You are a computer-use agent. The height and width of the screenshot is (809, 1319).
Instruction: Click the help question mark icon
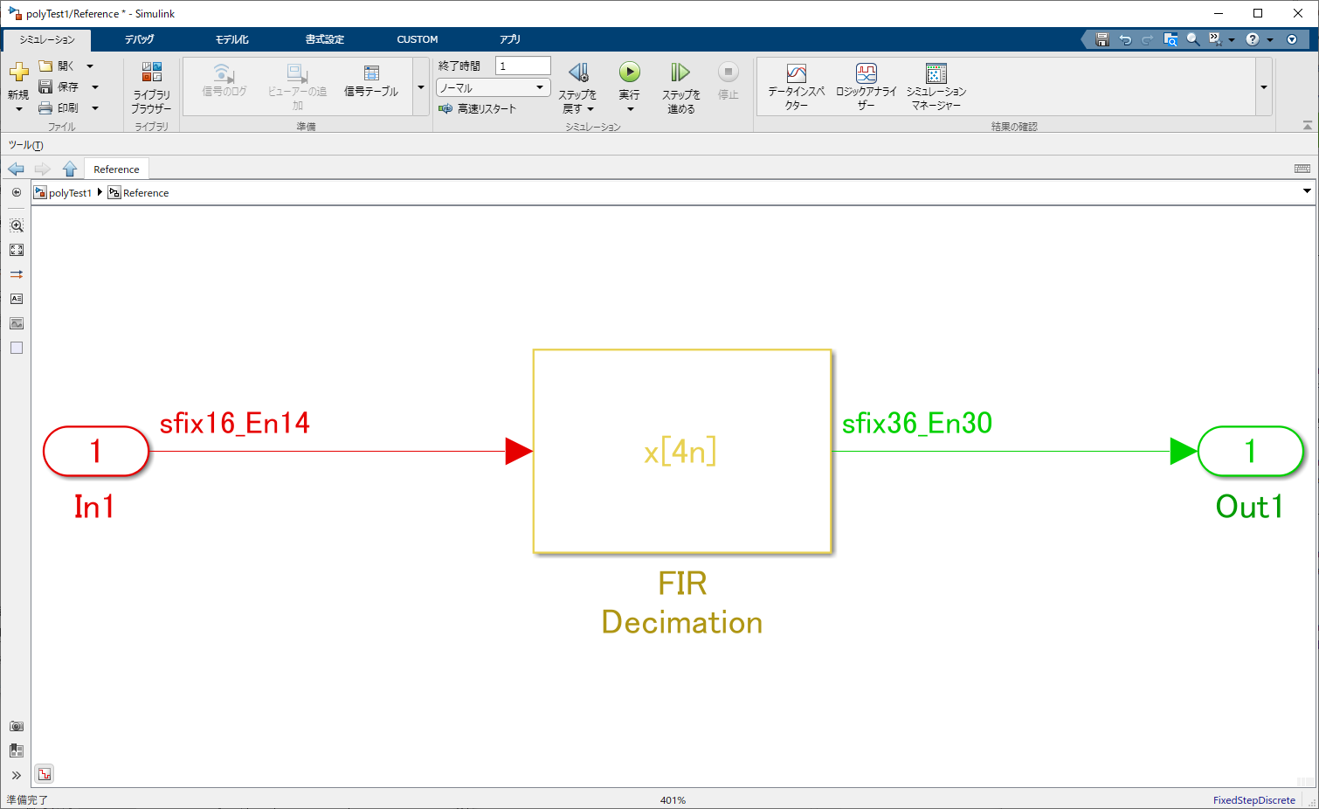[1252, 39]
